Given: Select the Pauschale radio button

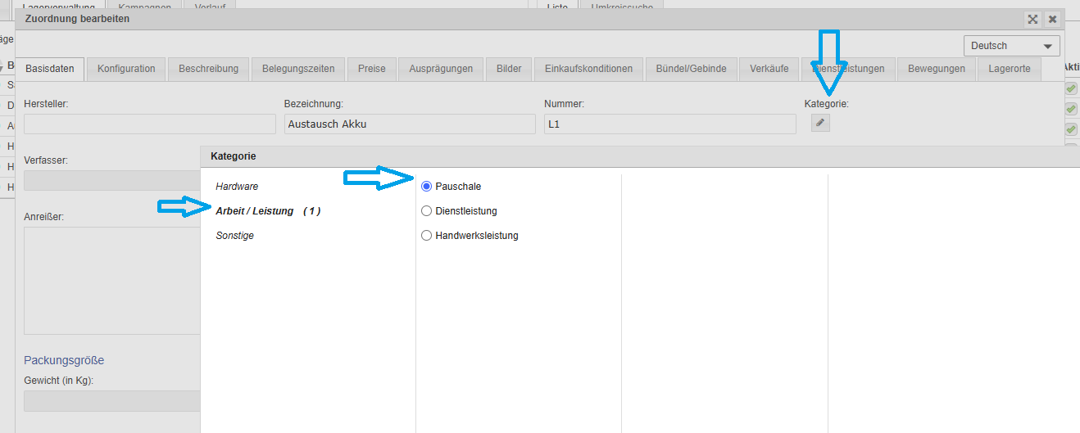Looking at the screenshot, I should pos(426,187).
